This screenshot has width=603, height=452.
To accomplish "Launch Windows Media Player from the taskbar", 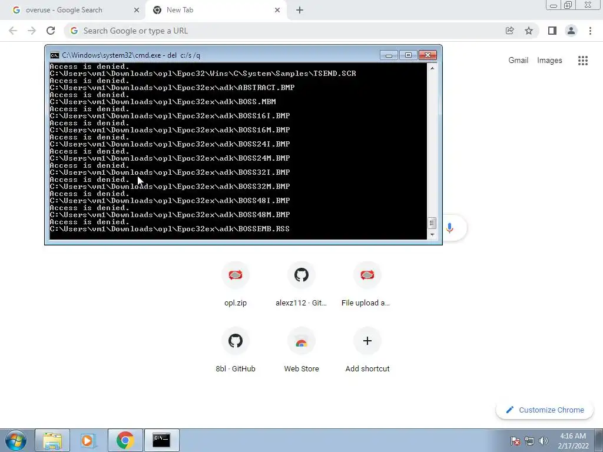I will (x=88, y=440).
